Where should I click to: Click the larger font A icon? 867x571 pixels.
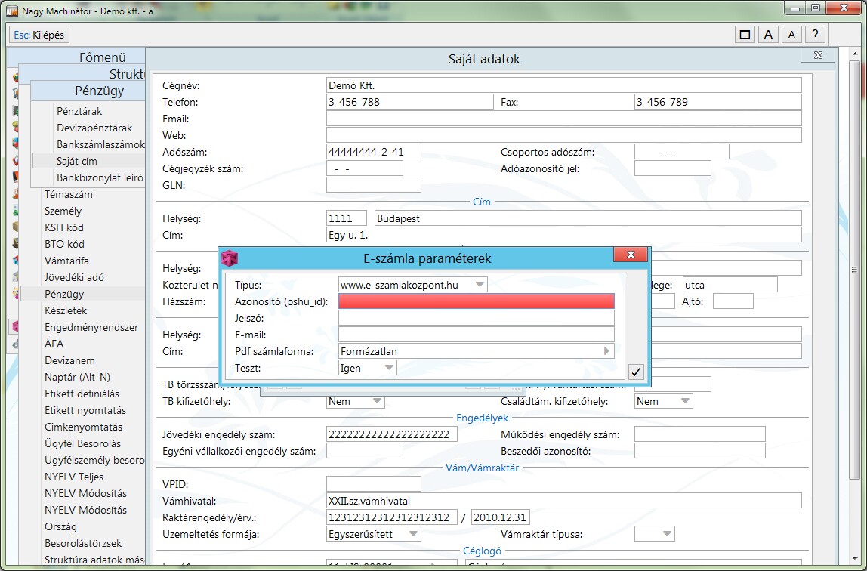(768, 35)
